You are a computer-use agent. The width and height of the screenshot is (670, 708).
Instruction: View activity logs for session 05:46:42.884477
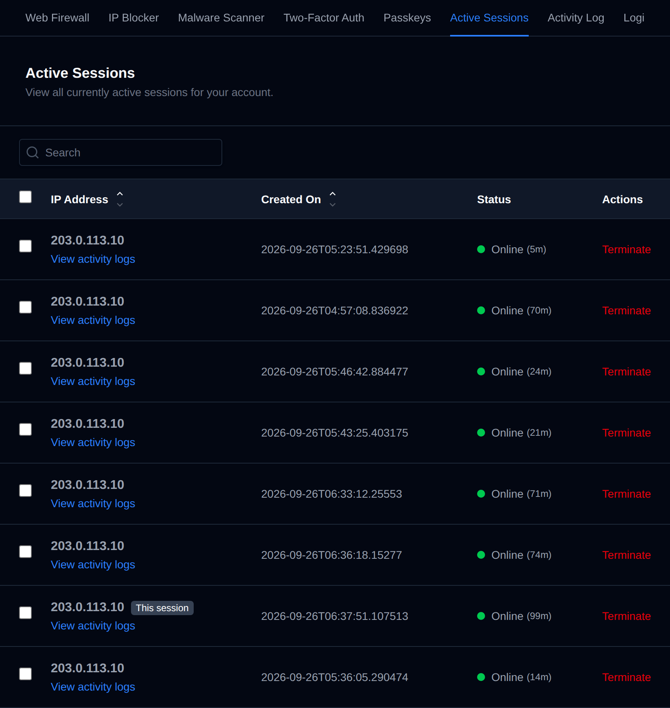pyautogui.click(x=93, y=381)
